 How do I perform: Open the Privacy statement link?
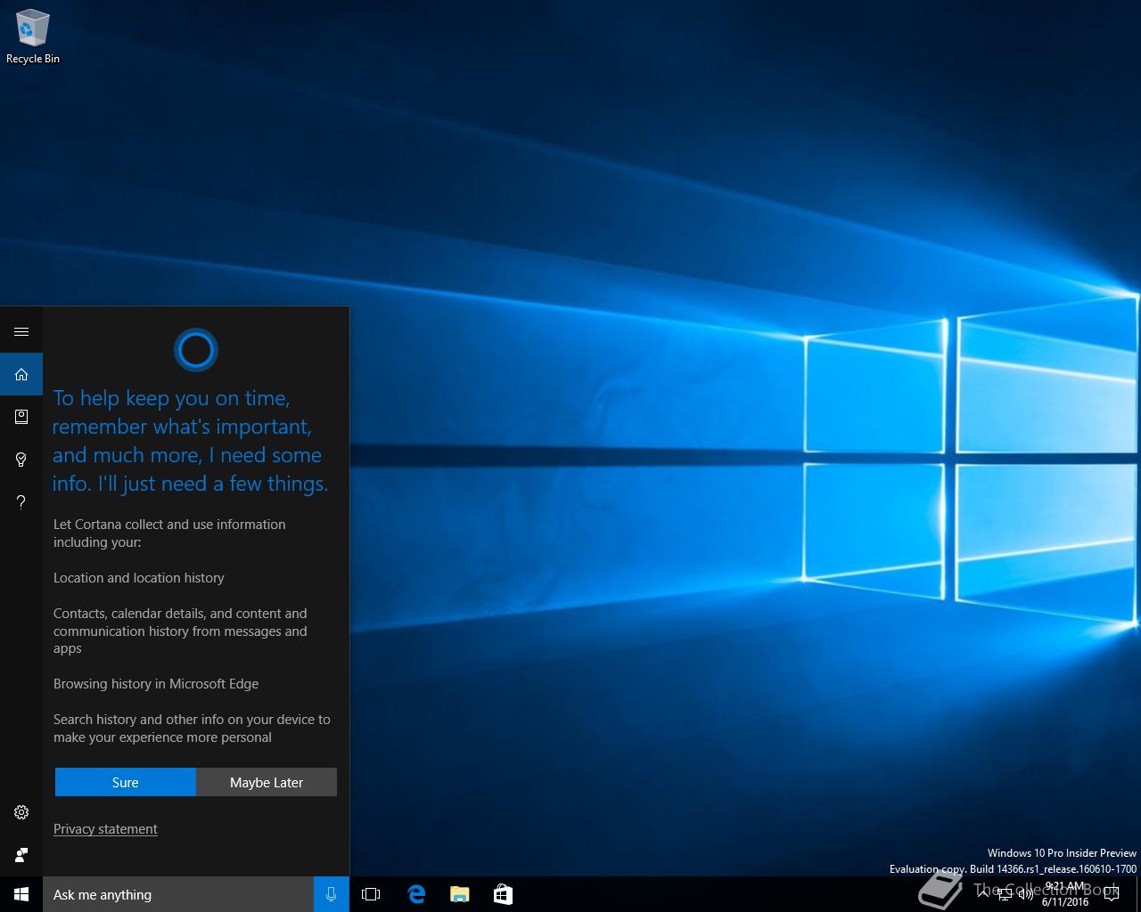[x=105, y=829]
